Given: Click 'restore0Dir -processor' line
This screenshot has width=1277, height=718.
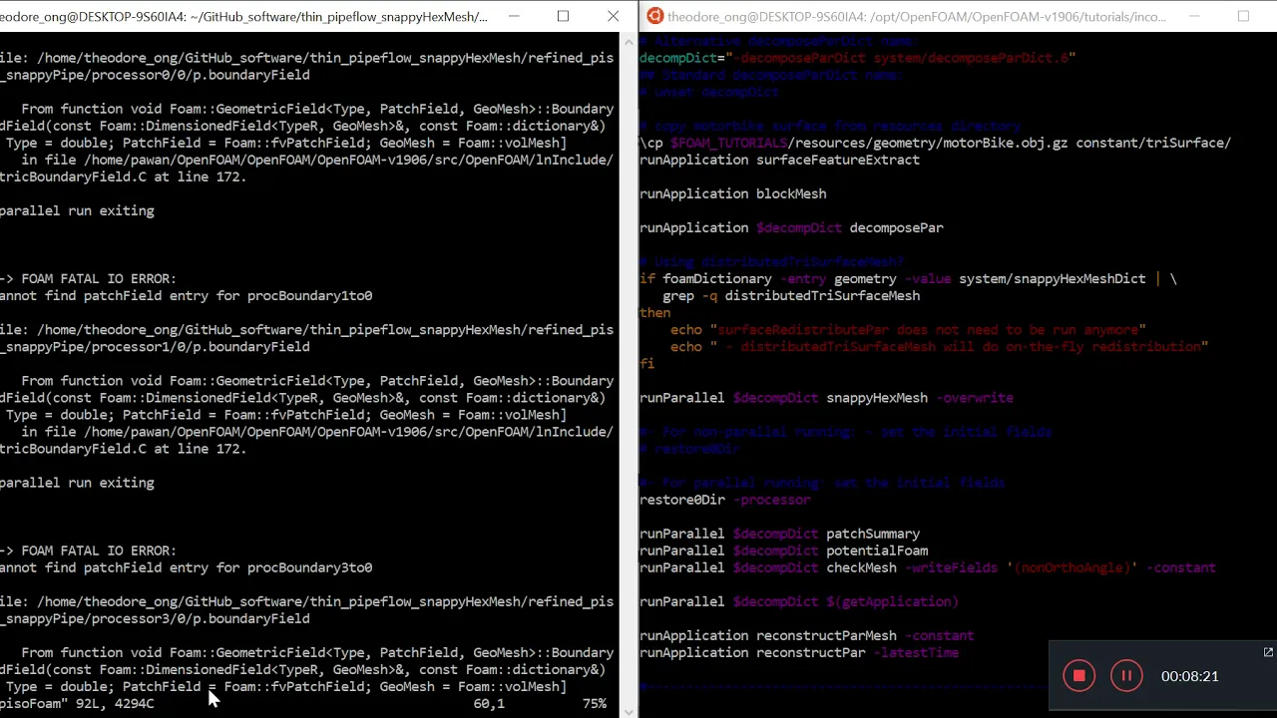Looking at the screenshot, I should point(725,500).
